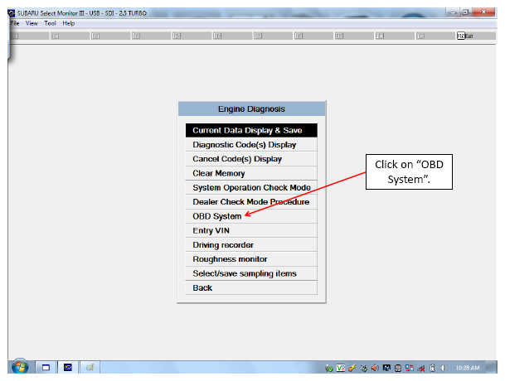Open System Operation Check Mode
The height and width of the screenshot is (381, 505).
[251, 188]
